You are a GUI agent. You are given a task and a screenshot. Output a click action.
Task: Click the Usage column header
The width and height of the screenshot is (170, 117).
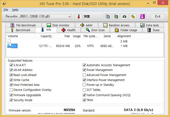pos(77,36)
